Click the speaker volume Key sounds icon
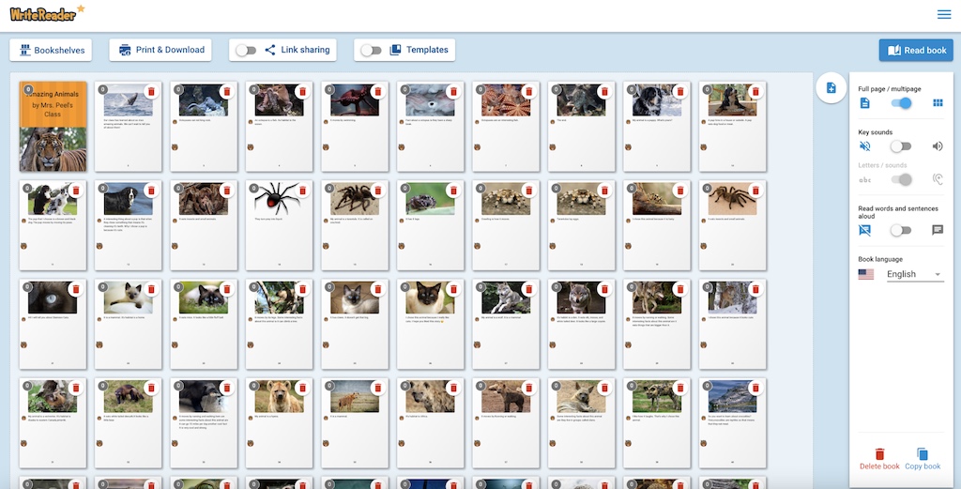Screen dimensions: 961x489 pos(938,145)
